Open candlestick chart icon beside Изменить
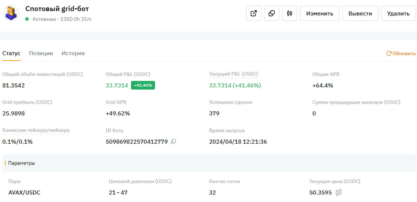417x202 pixels. click(x=289, y=14)
